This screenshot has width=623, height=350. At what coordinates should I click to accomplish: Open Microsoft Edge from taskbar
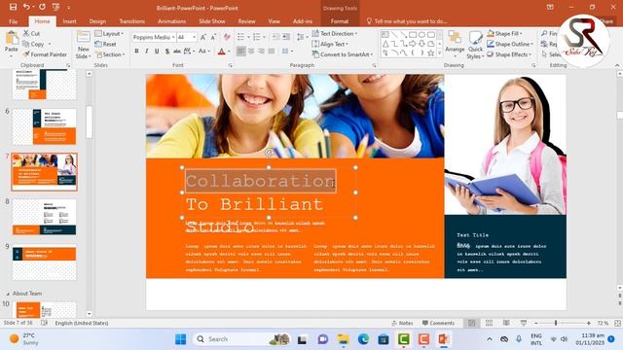coord(363,339)
